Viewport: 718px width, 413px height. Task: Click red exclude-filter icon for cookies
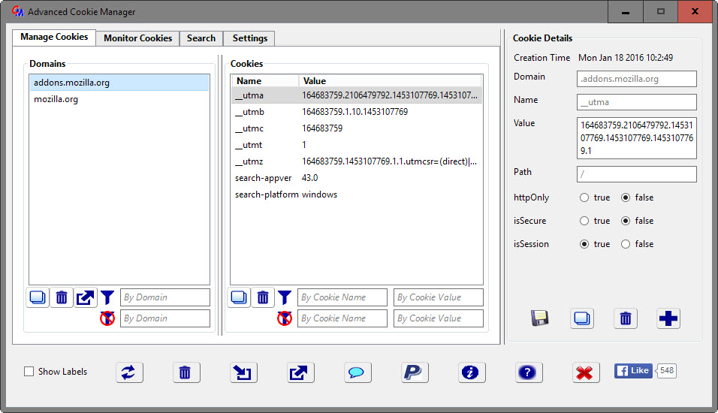285,318
